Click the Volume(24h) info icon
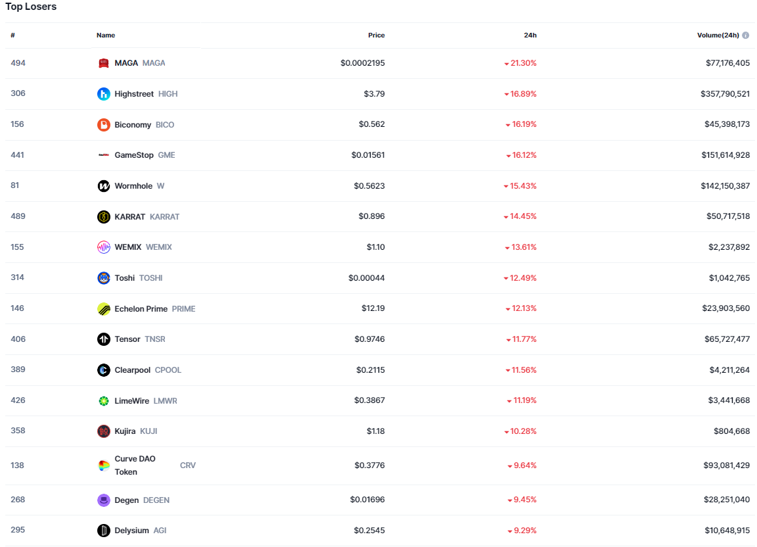 (746, 36)
